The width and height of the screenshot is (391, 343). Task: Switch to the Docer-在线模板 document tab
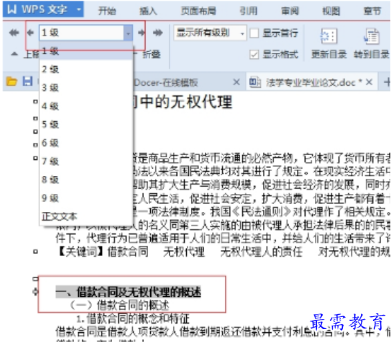[x=166, y=82]
